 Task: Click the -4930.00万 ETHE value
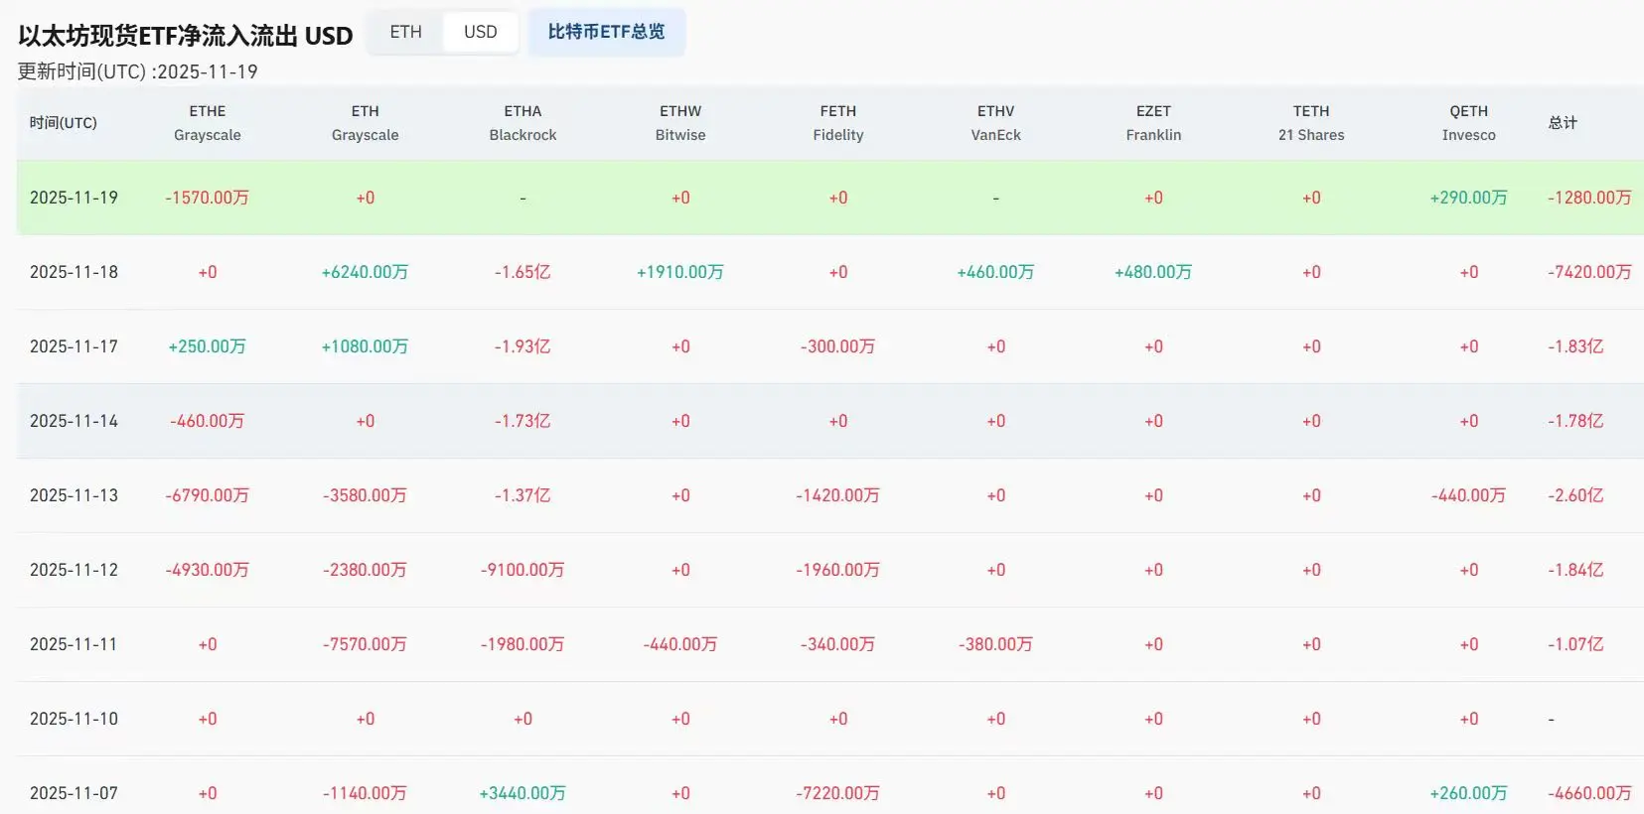208,570
